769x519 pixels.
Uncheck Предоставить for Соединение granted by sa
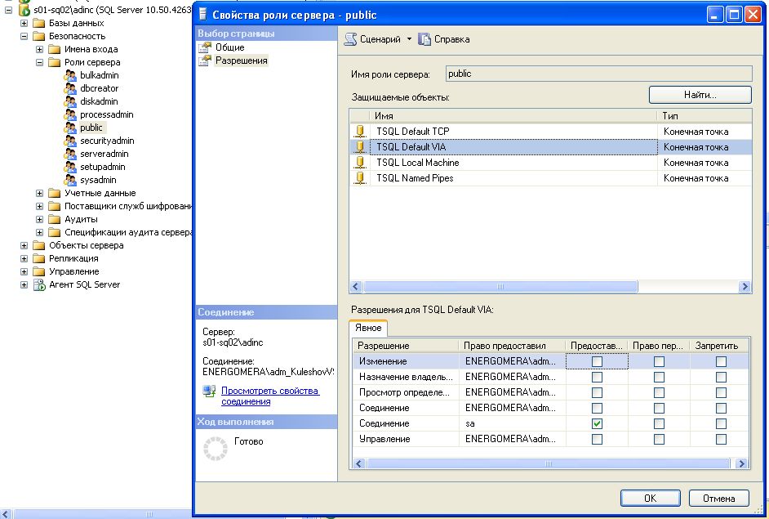click(x=597, y=423)
